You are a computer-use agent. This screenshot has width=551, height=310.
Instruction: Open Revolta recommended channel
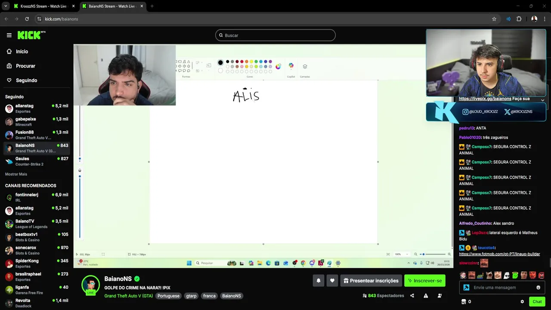[36, 303]
